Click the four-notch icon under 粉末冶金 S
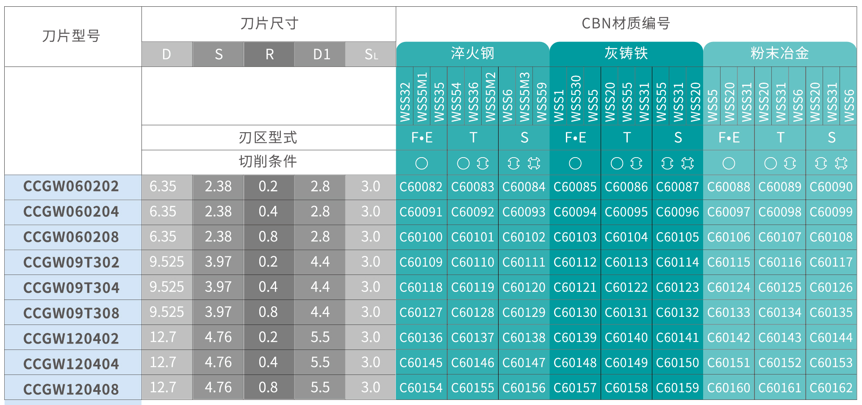Viewport: 862px width, 405px height. click(x=841, y=163)
